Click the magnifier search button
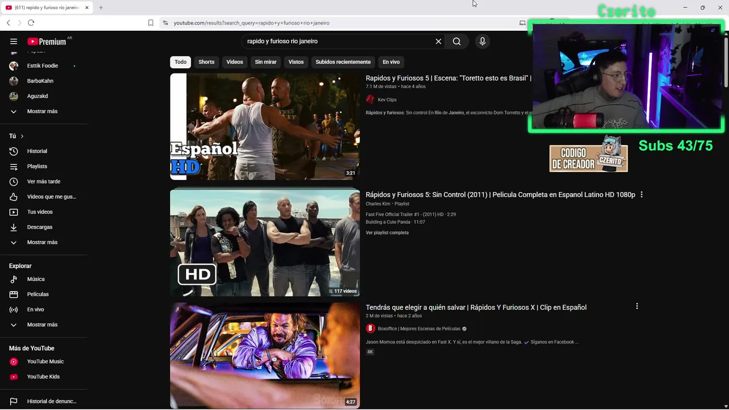729x410 pixels. pyautogui.click(x=457, y=42)
